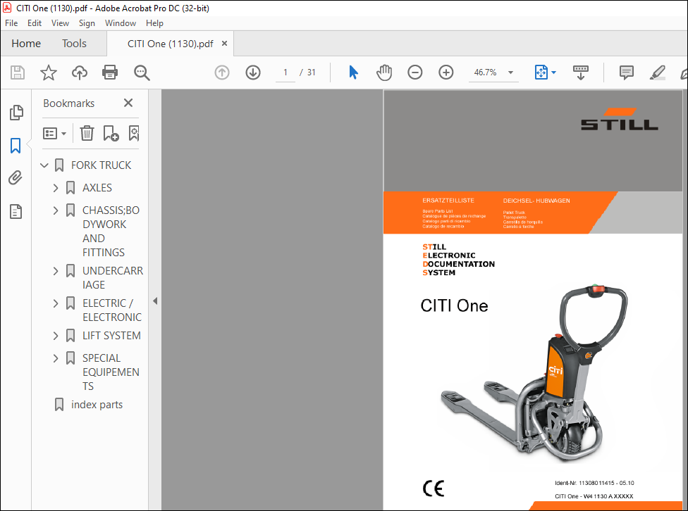688x511 pixels.
Task: Jump to the UNDERCARRIAGE bookmark
Action: pos(113,278)
